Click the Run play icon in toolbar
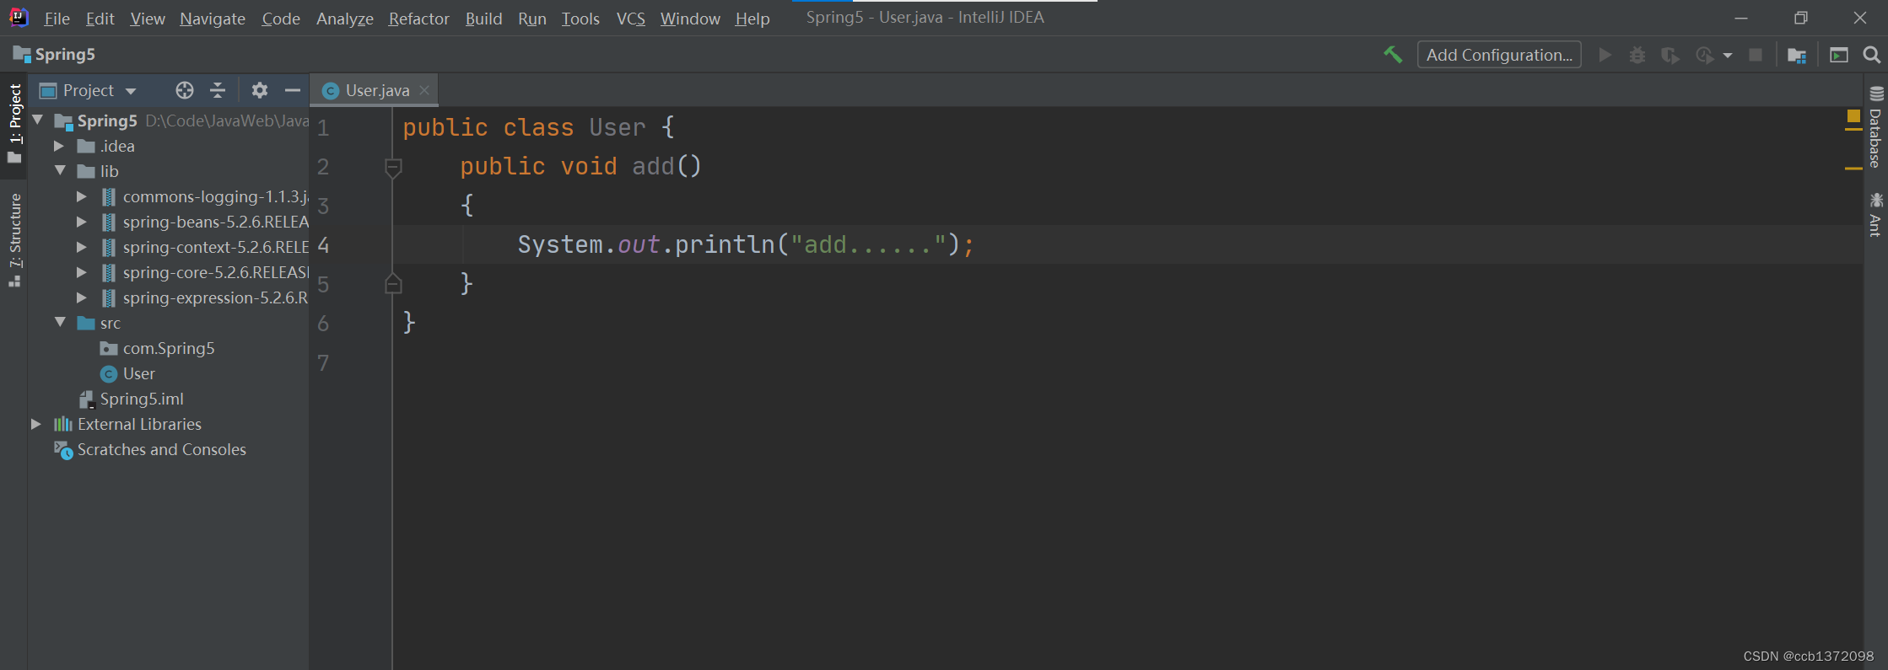Image resolution: width=1888 pixels, height=670 pixels. click(1605, 55)
